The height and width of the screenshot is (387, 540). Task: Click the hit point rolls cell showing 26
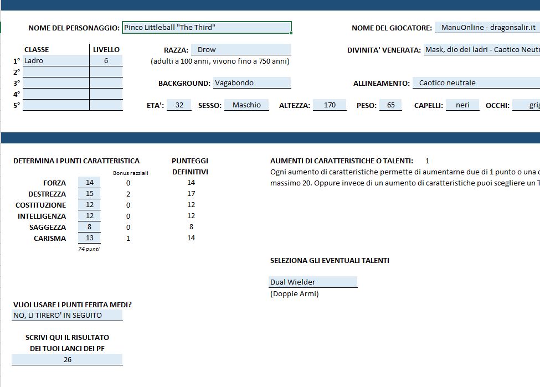pos(67,360)
